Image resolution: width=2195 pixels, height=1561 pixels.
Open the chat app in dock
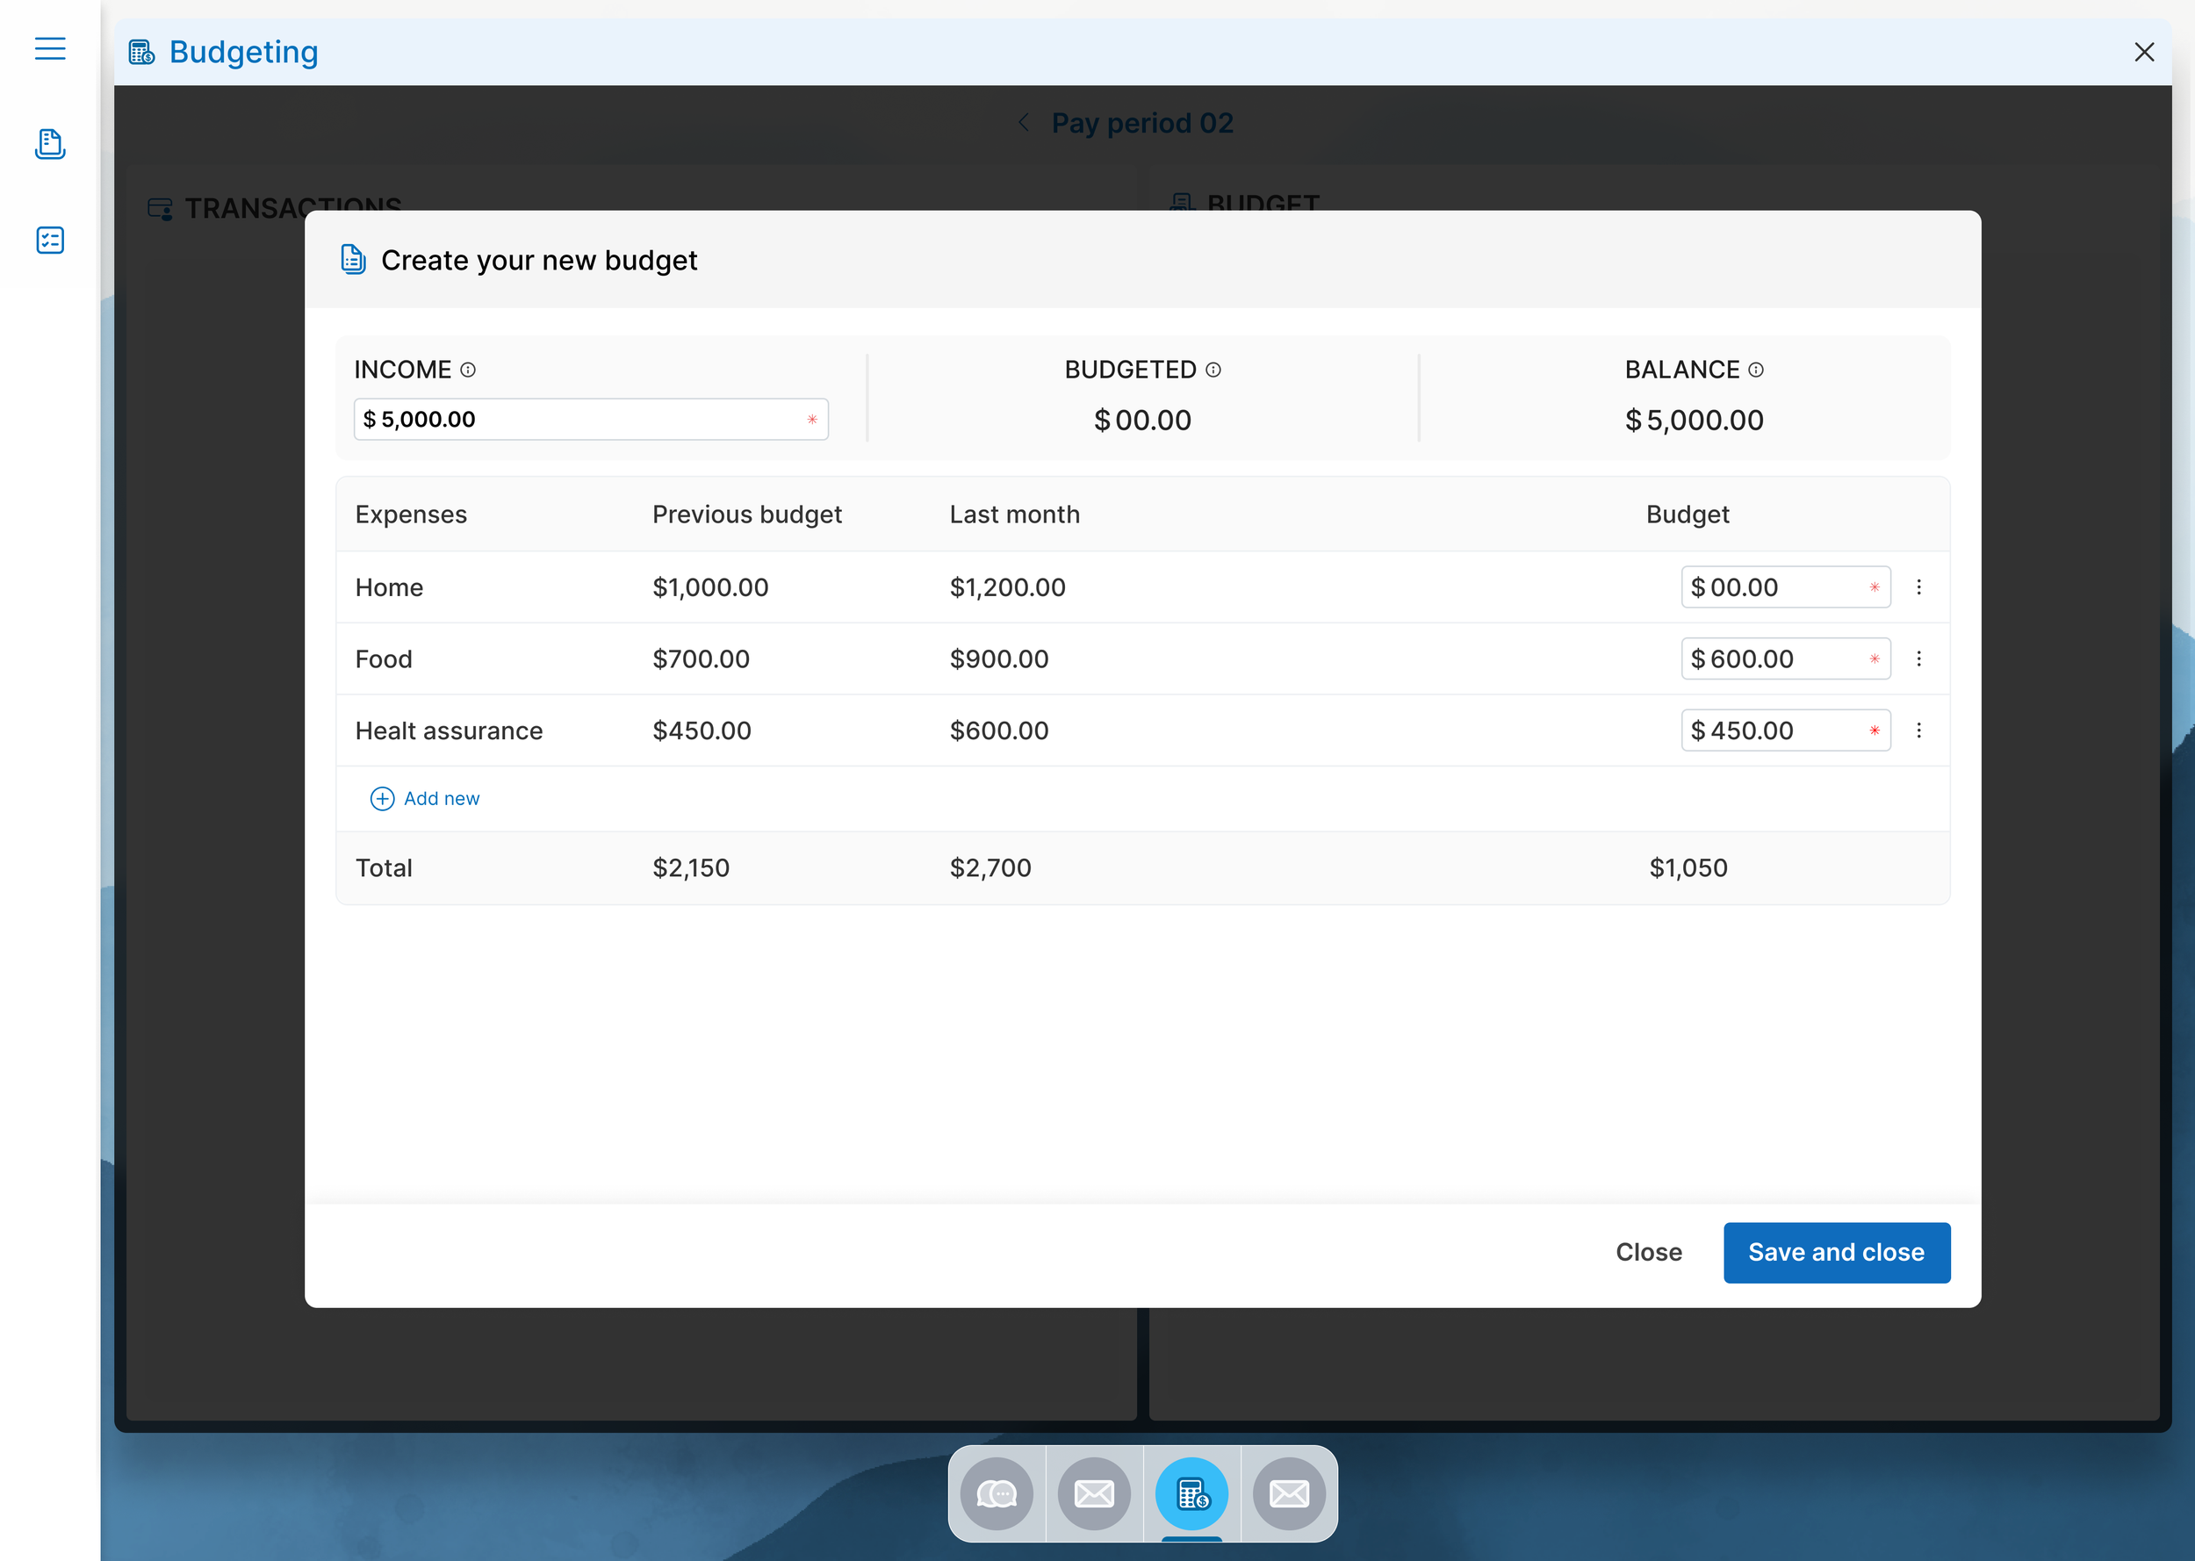point(997,1493)
